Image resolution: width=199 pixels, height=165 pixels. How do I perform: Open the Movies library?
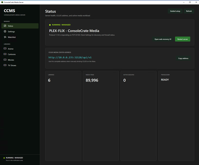tap(20, 60)
